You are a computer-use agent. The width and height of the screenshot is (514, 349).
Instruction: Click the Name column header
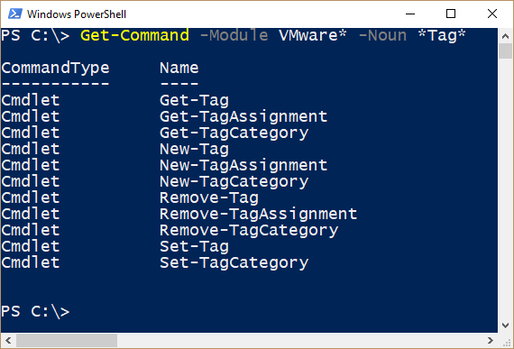click(179, 69)
